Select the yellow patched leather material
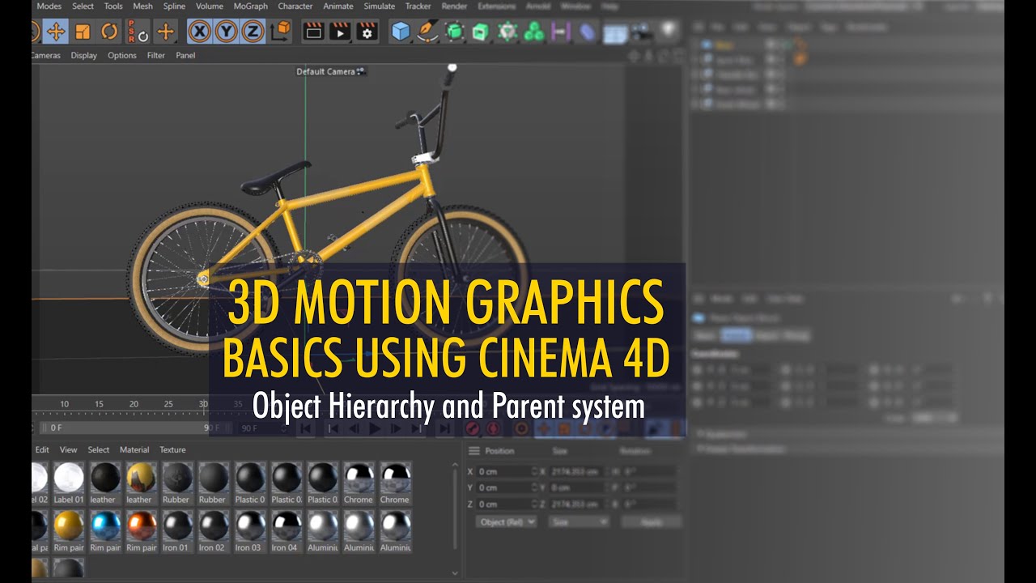 pos(140,483)
